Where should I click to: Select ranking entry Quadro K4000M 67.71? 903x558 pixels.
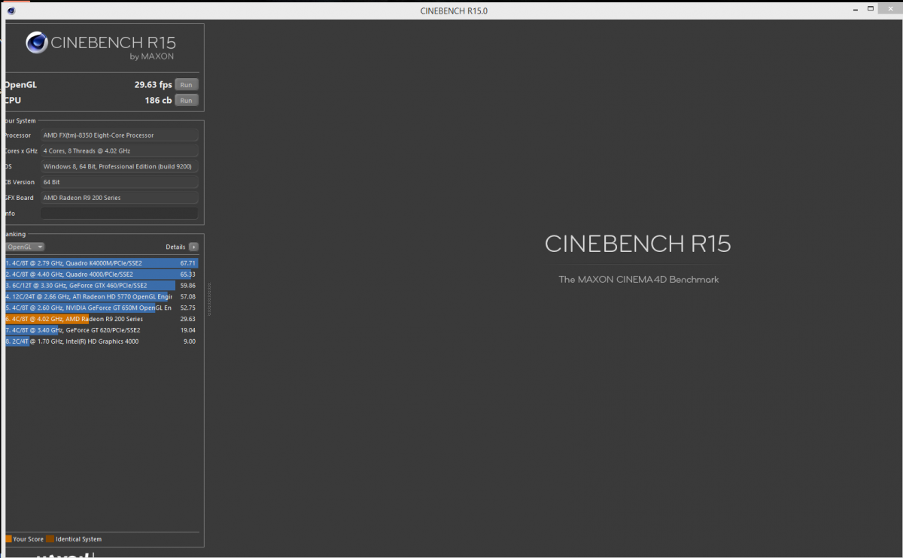pyautogui.click(x=101, y=263)
